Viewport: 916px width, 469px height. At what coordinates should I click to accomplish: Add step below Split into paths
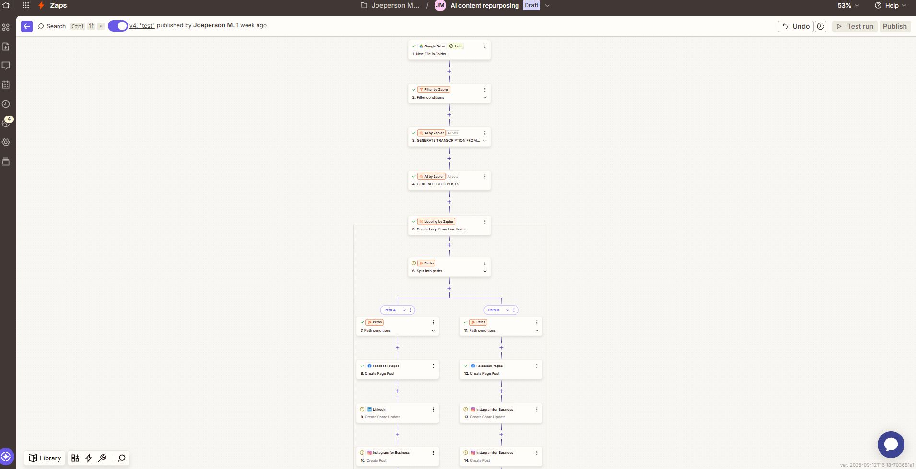[449, 288]
